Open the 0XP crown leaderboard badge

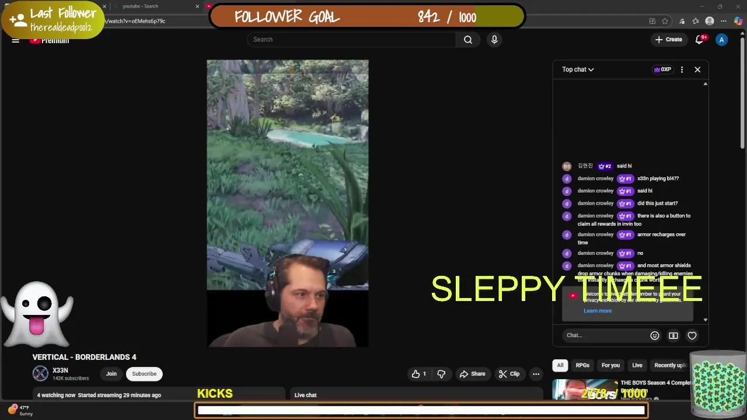[662, 69]
